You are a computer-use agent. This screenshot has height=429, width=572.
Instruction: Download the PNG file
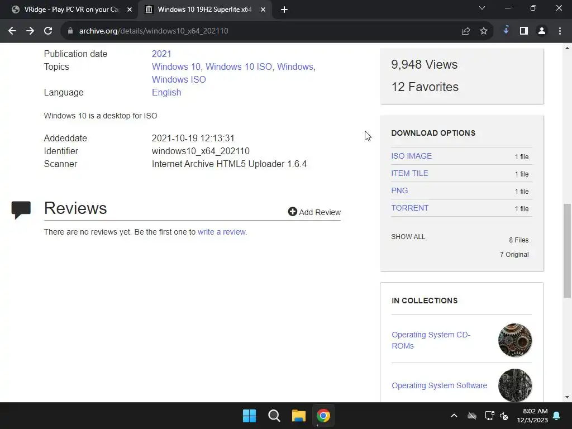(x=399, y=191)
